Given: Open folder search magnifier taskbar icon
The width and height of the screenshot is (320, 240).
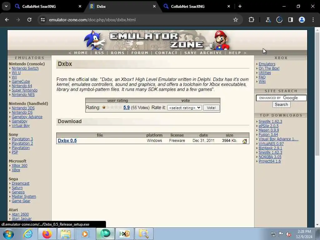Looking at the screenshot, I should (144, 234).
